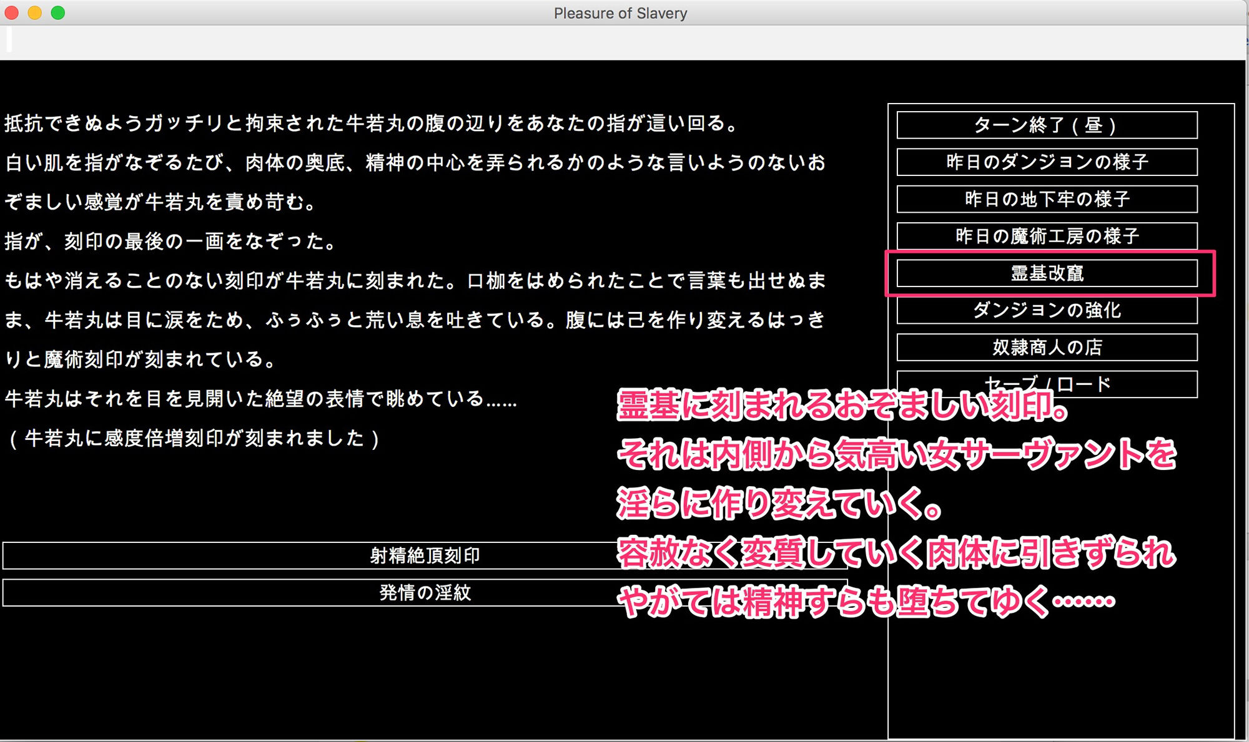The image size is (1249, 742).
Task: Click the first narrative line starting 抵抗できぬよう
Action: pos(372,123)
